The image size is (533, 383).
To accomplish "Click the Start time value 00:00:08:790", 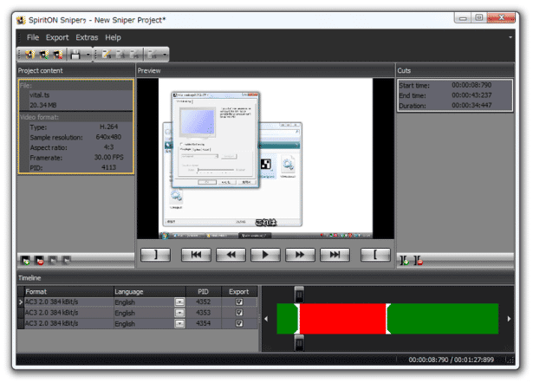I will pyautogui.click(x=471, y=85).
